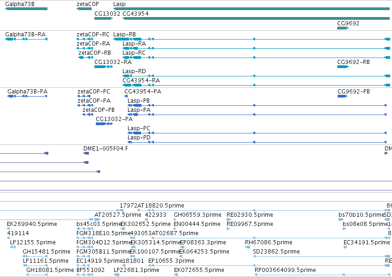Viewport: 392px width, 277px height.
Task: Select EST bs08e08.5prime
Action: point(344,229)
